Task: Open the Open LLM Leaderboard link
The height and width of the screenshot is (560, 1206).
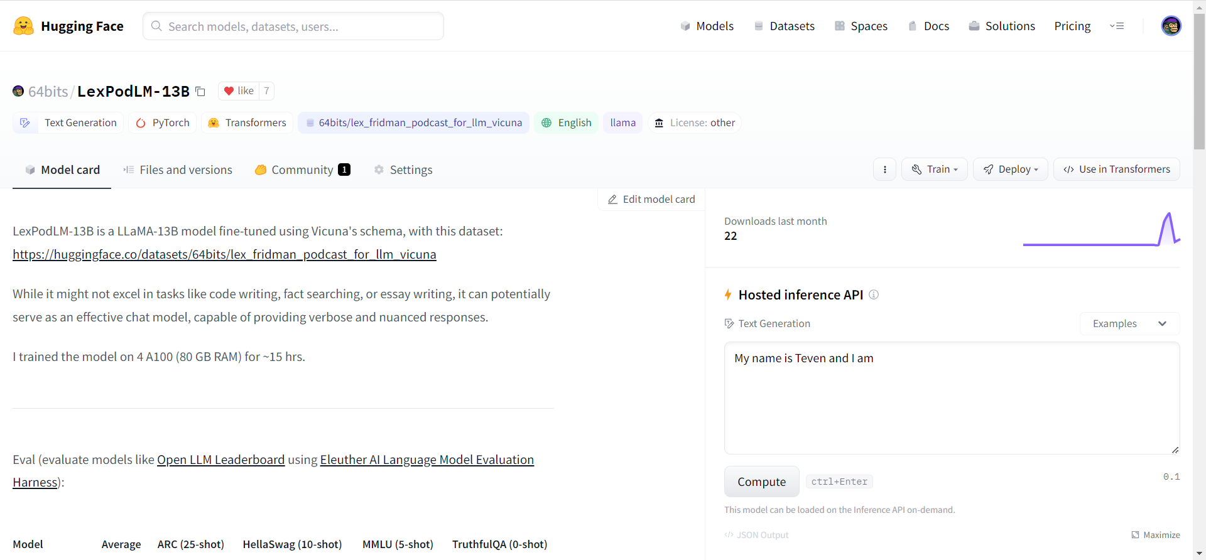Action: (x=220, y=460)
